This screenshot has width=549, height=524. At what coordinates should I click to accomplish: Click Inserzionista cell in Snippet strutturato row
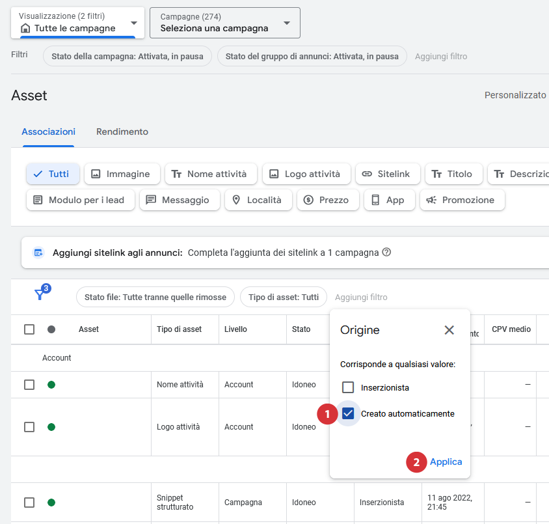click(x=382, y=503)
